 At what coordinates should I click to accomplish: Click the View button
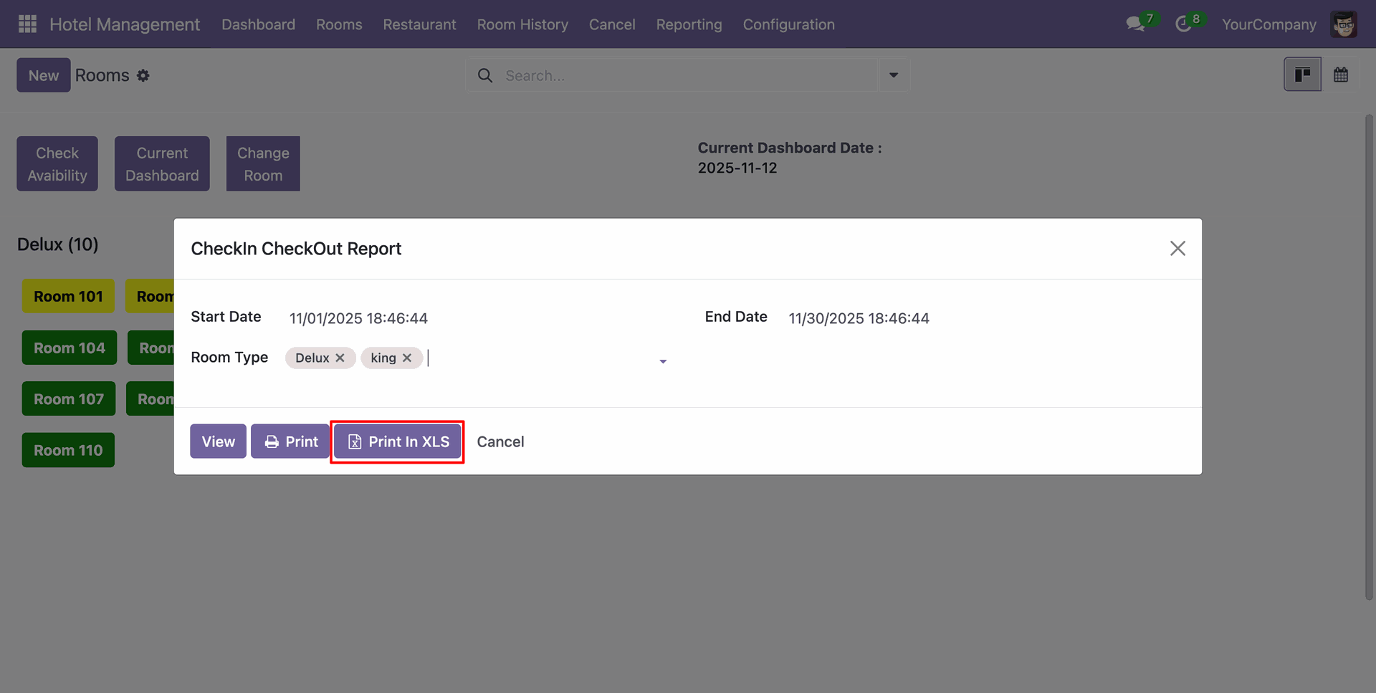(x=218, y=441)
